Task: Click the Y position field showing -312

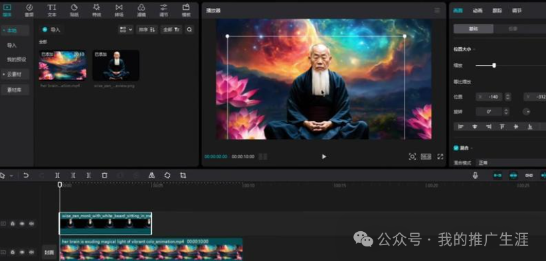Action: click(535, 97)
